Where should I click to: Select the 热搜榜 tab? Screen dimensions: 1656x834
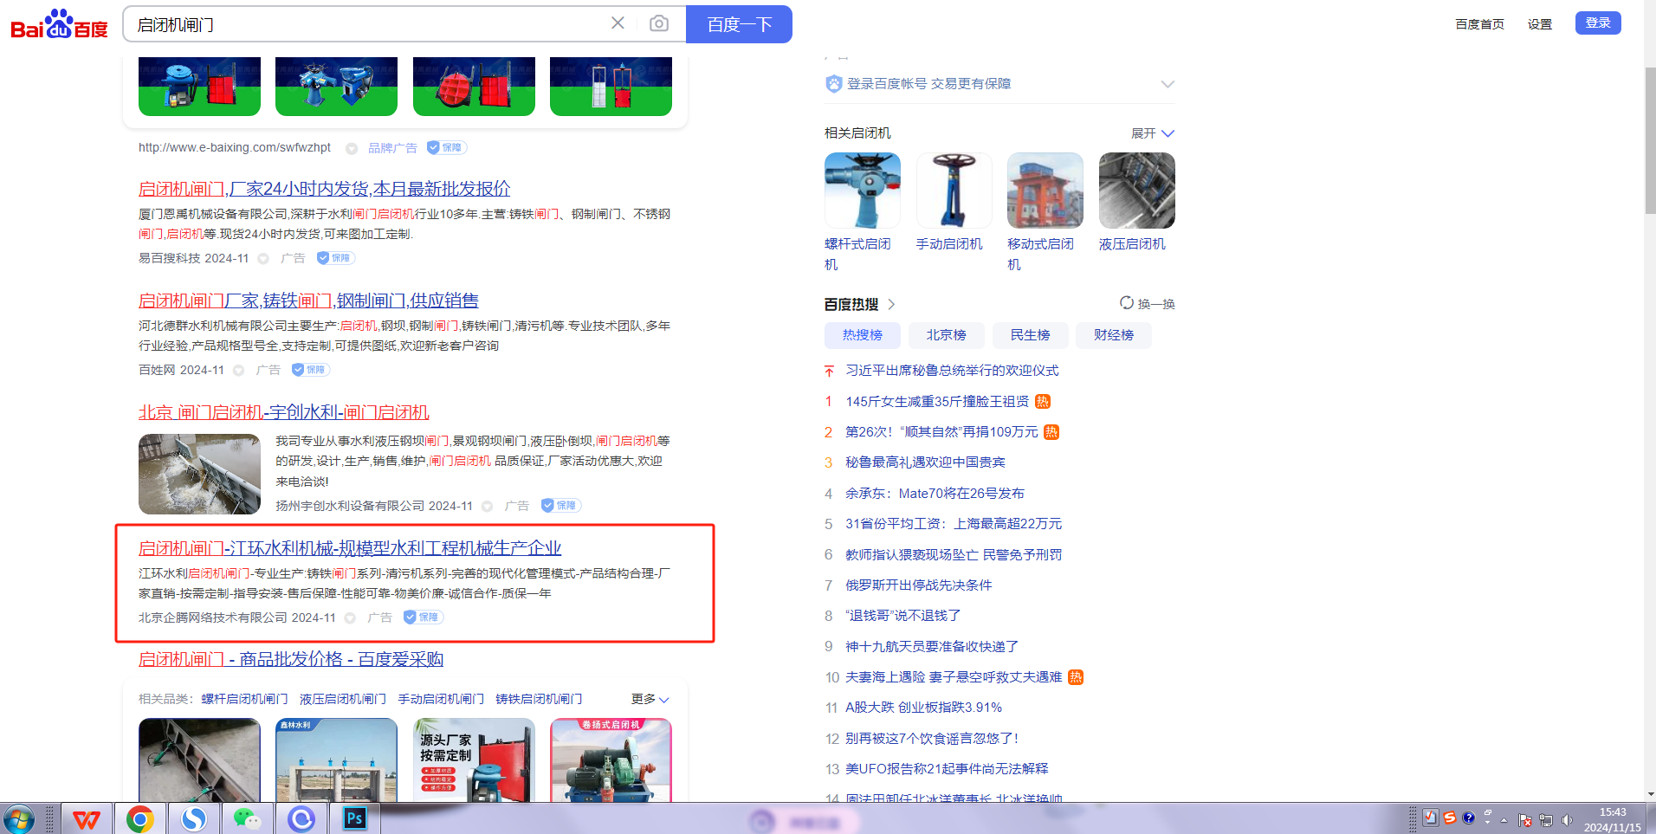[863, 335]
